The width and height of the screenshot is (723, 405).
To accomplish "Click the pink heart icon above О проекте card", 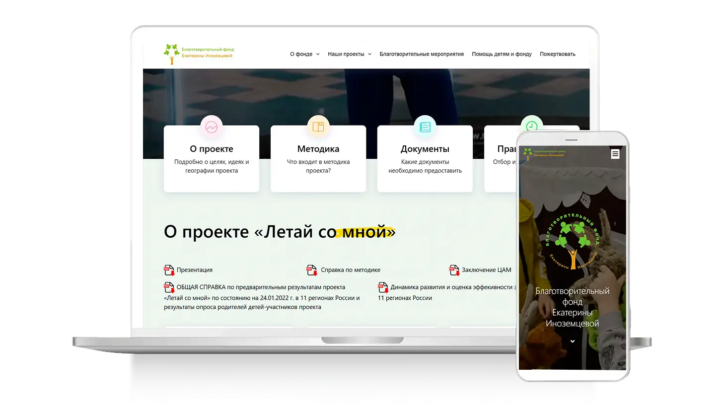I will (x=211, y=127).
